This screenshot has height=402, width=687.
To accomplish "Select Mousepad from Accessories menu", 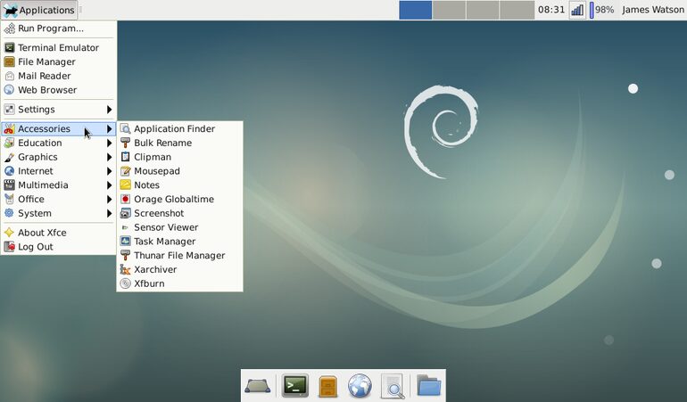I will (x=179, y=171).
